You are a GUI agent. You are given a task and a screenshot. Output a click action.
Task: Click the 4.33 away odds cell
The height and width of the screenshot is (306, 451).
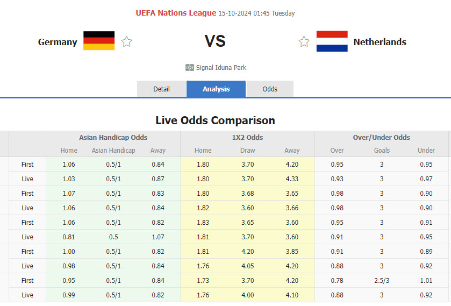pos(292,179)
